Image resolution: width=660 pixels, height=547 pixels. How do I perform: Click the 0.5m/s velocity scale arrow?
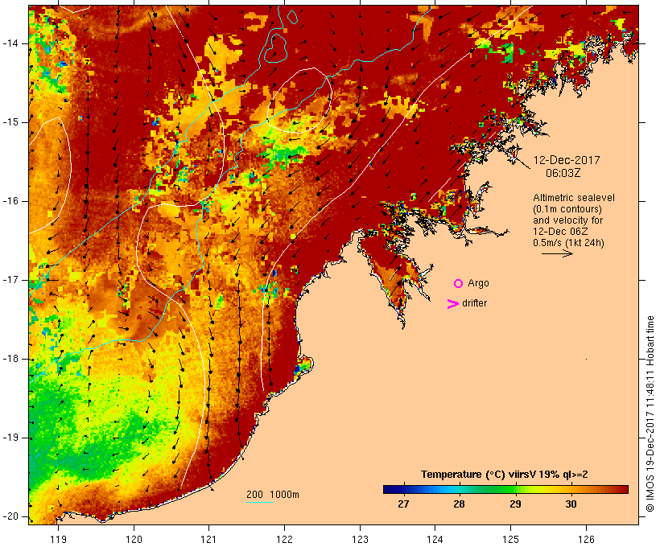557,253
